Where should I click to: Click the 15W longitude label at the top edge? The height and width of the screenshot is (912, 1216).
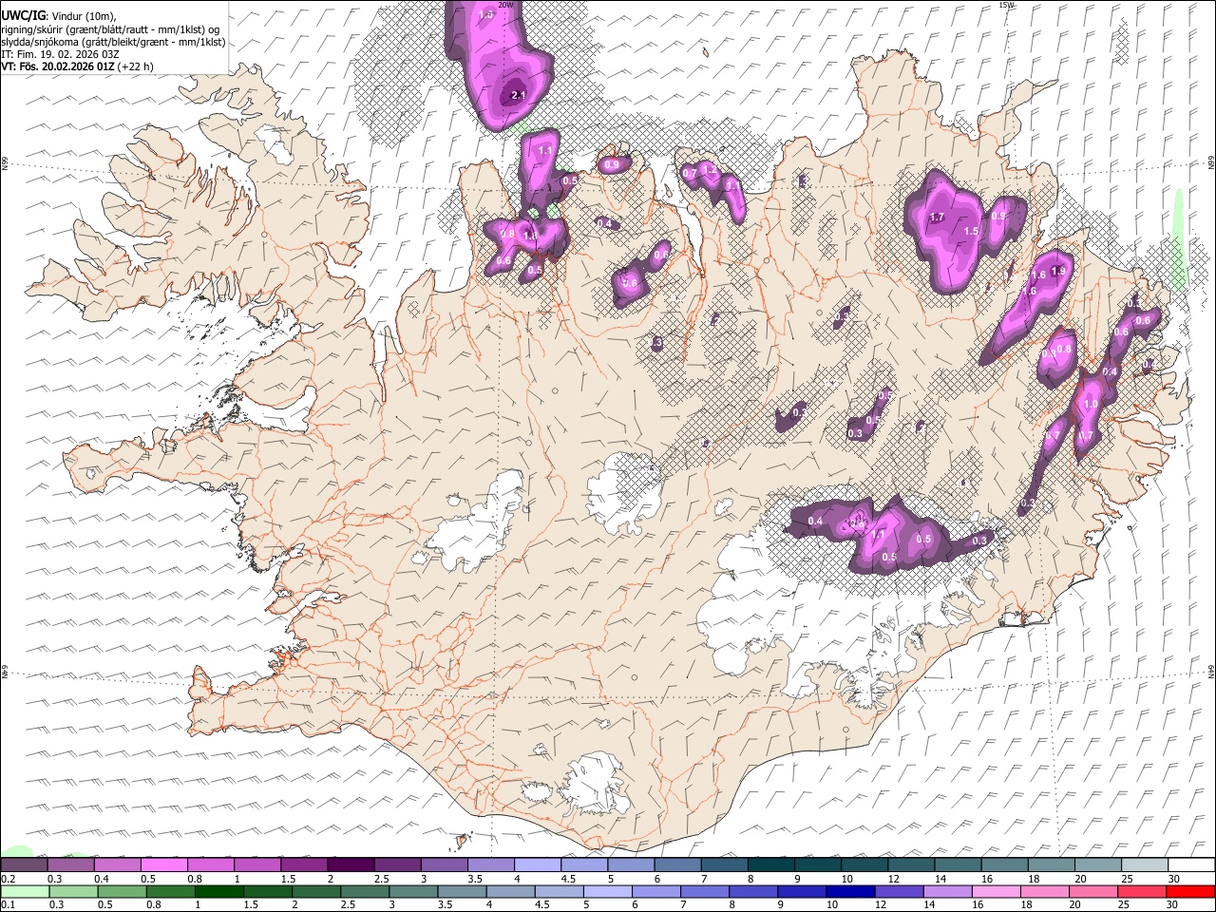point(1006,5)
